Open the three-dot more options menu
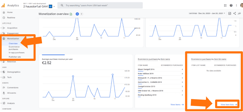 (x=236, y=6)
